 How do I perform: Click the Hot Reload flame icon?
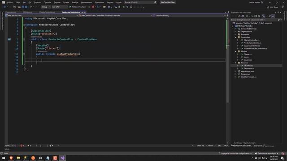coord(93,7)
